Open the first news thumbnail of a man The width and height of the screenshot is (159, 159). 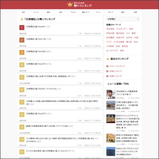[111, 94]
